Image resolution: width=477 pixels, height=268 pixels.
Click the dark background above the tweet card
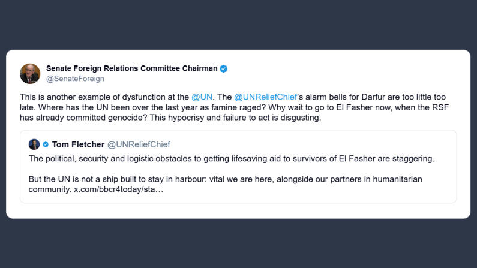coord(238,24)
